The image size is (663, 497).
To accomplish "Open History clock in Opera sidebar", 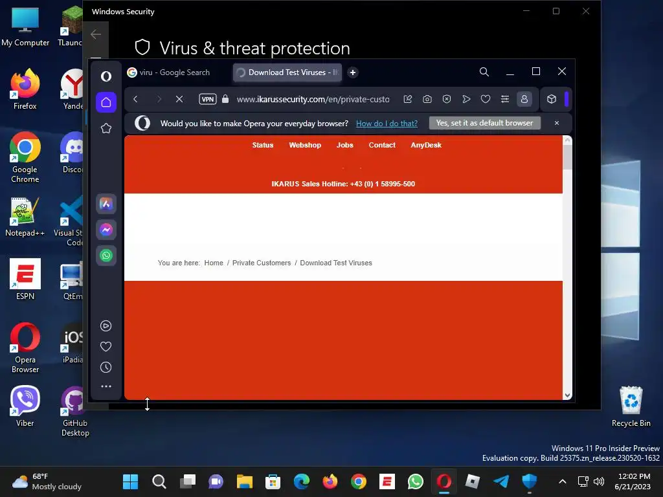I will click(x=106, y=368).
